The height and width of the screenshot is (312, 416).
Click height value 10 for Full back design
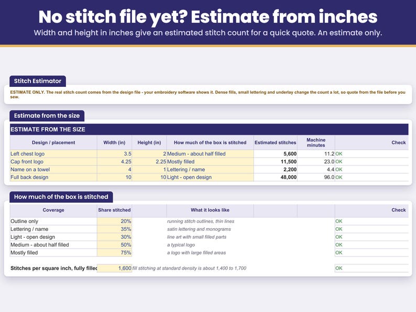tap(149, 177)
